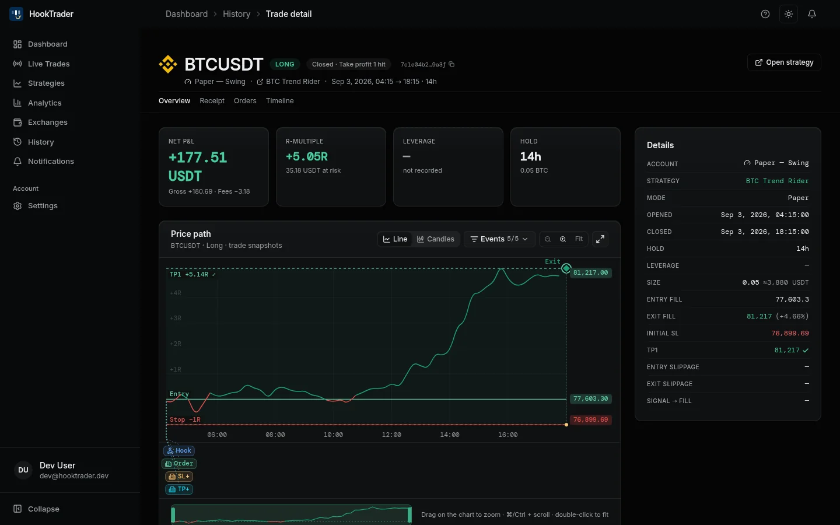840x525 pixels.
Task: Click the Open strategy button
Action: pyautogui.click(x=784, y=62)
